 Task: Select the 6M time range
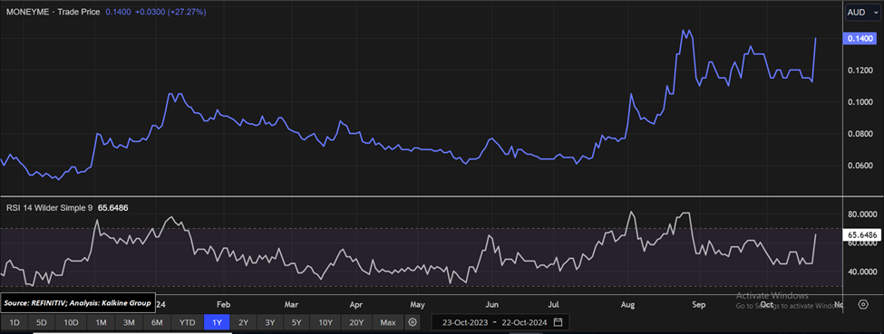click(x=157, y=323)
